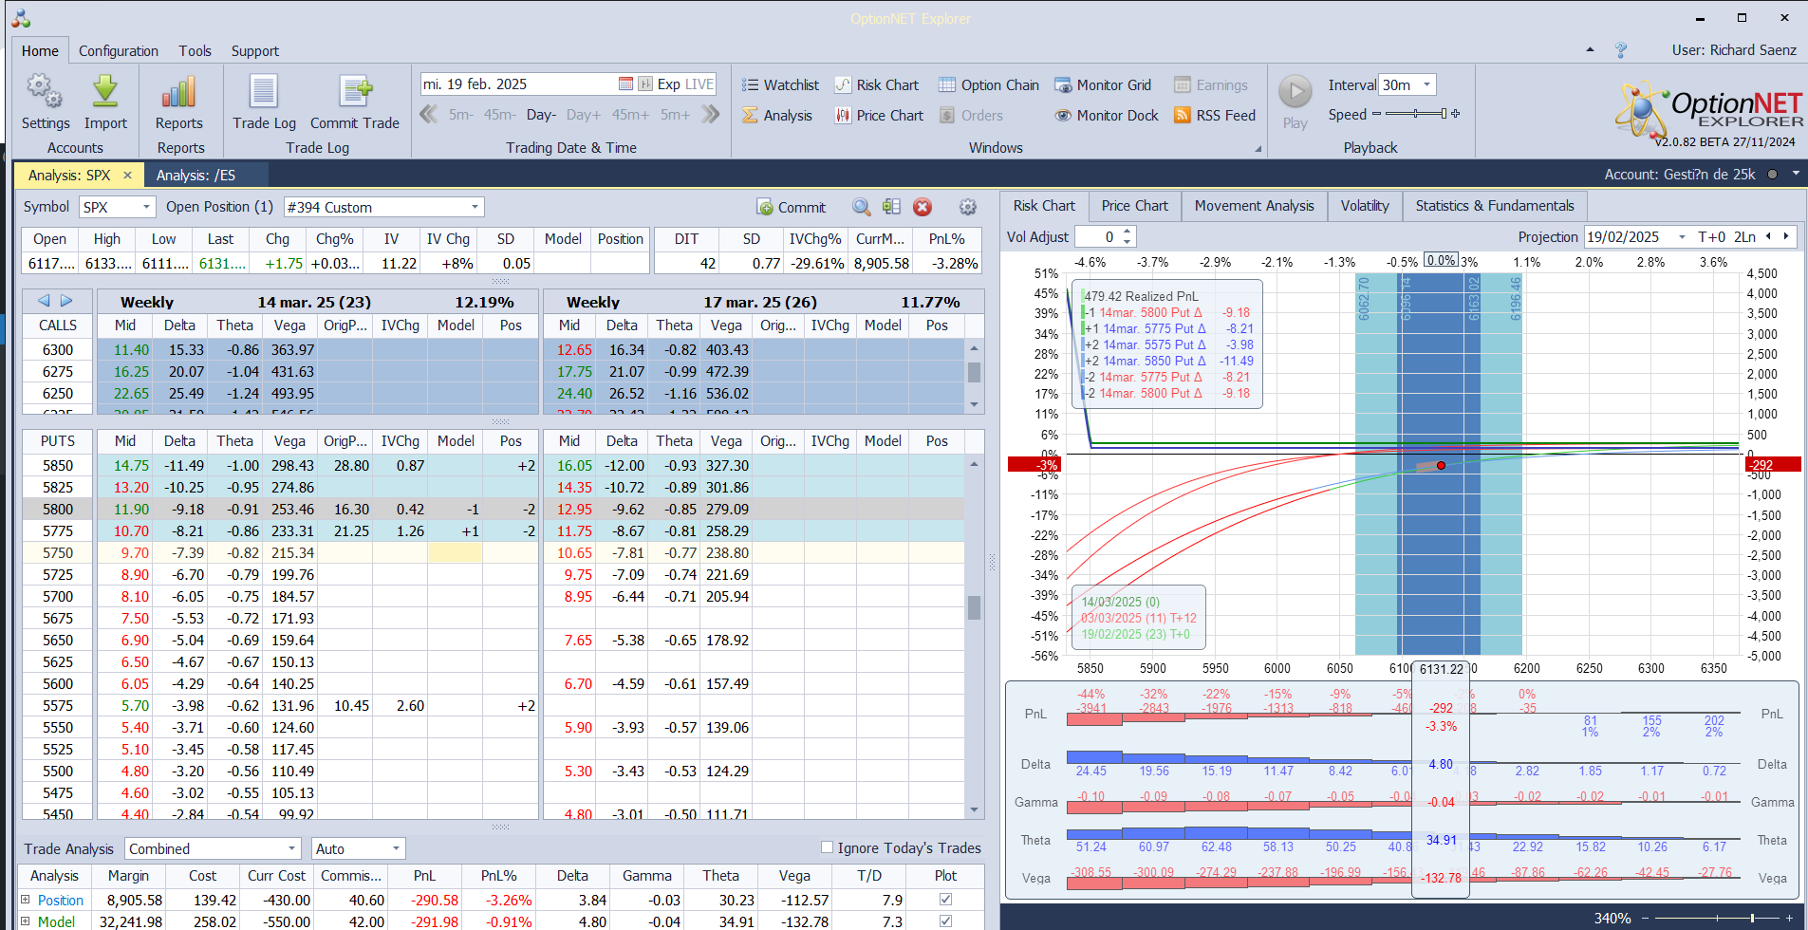Switch to the Analysis: /ES tab
Screen dimensions: 1808x930
[x=196, y=175]
